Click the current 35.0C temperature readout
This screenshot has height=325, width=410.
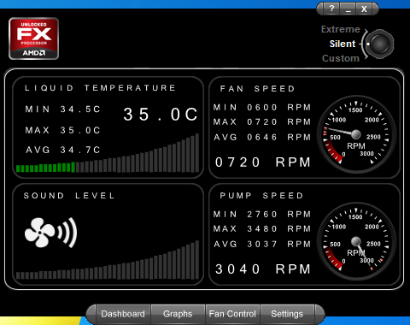(161, 115)
